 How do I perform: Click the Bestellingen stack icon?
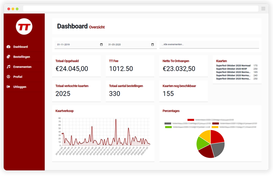click(8, 57)
